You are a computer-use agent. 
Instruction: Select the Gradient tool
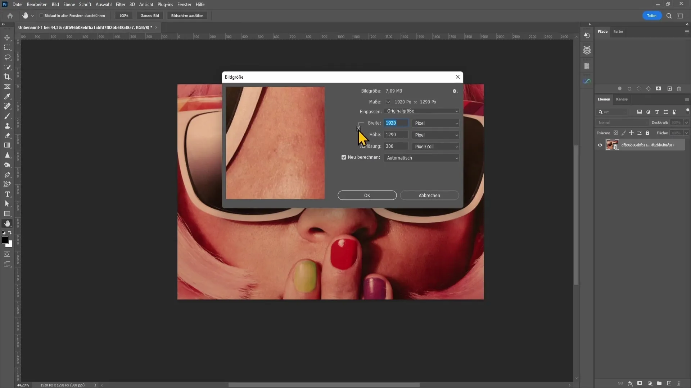[7, 145]
